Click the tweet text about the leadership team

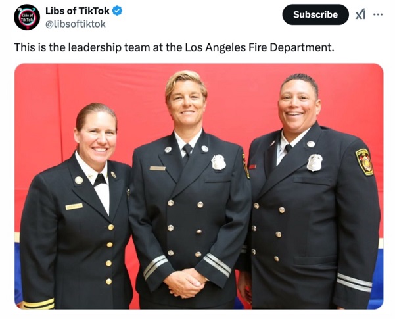tap(174, 47)
